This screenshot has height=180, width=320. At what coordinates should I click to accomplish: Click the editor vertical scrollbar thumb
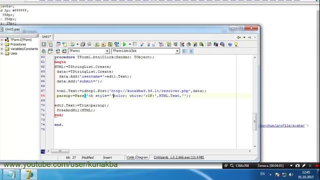[254, 121]
